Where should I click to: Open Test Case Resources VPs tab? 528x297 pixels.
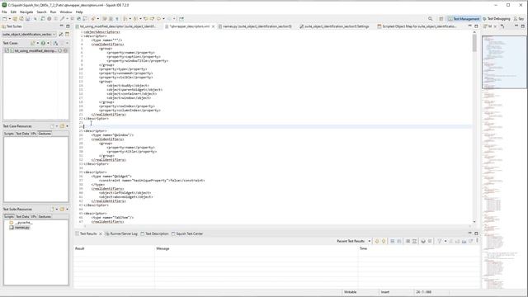34,134
